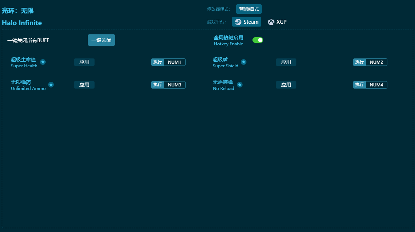
Task: Favorite the Unlimited Ammo cheat star
Action: pyautogui.click(x=51, y=85)
